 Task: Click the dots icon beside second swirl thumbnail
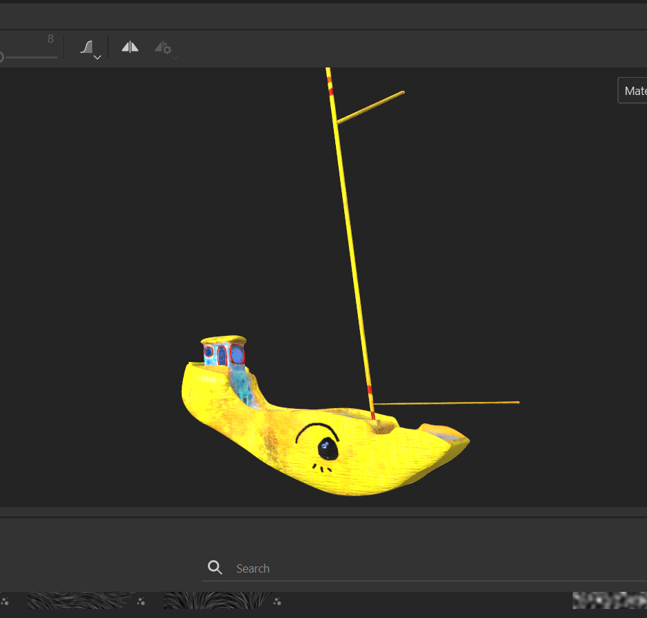click(277, 601)
